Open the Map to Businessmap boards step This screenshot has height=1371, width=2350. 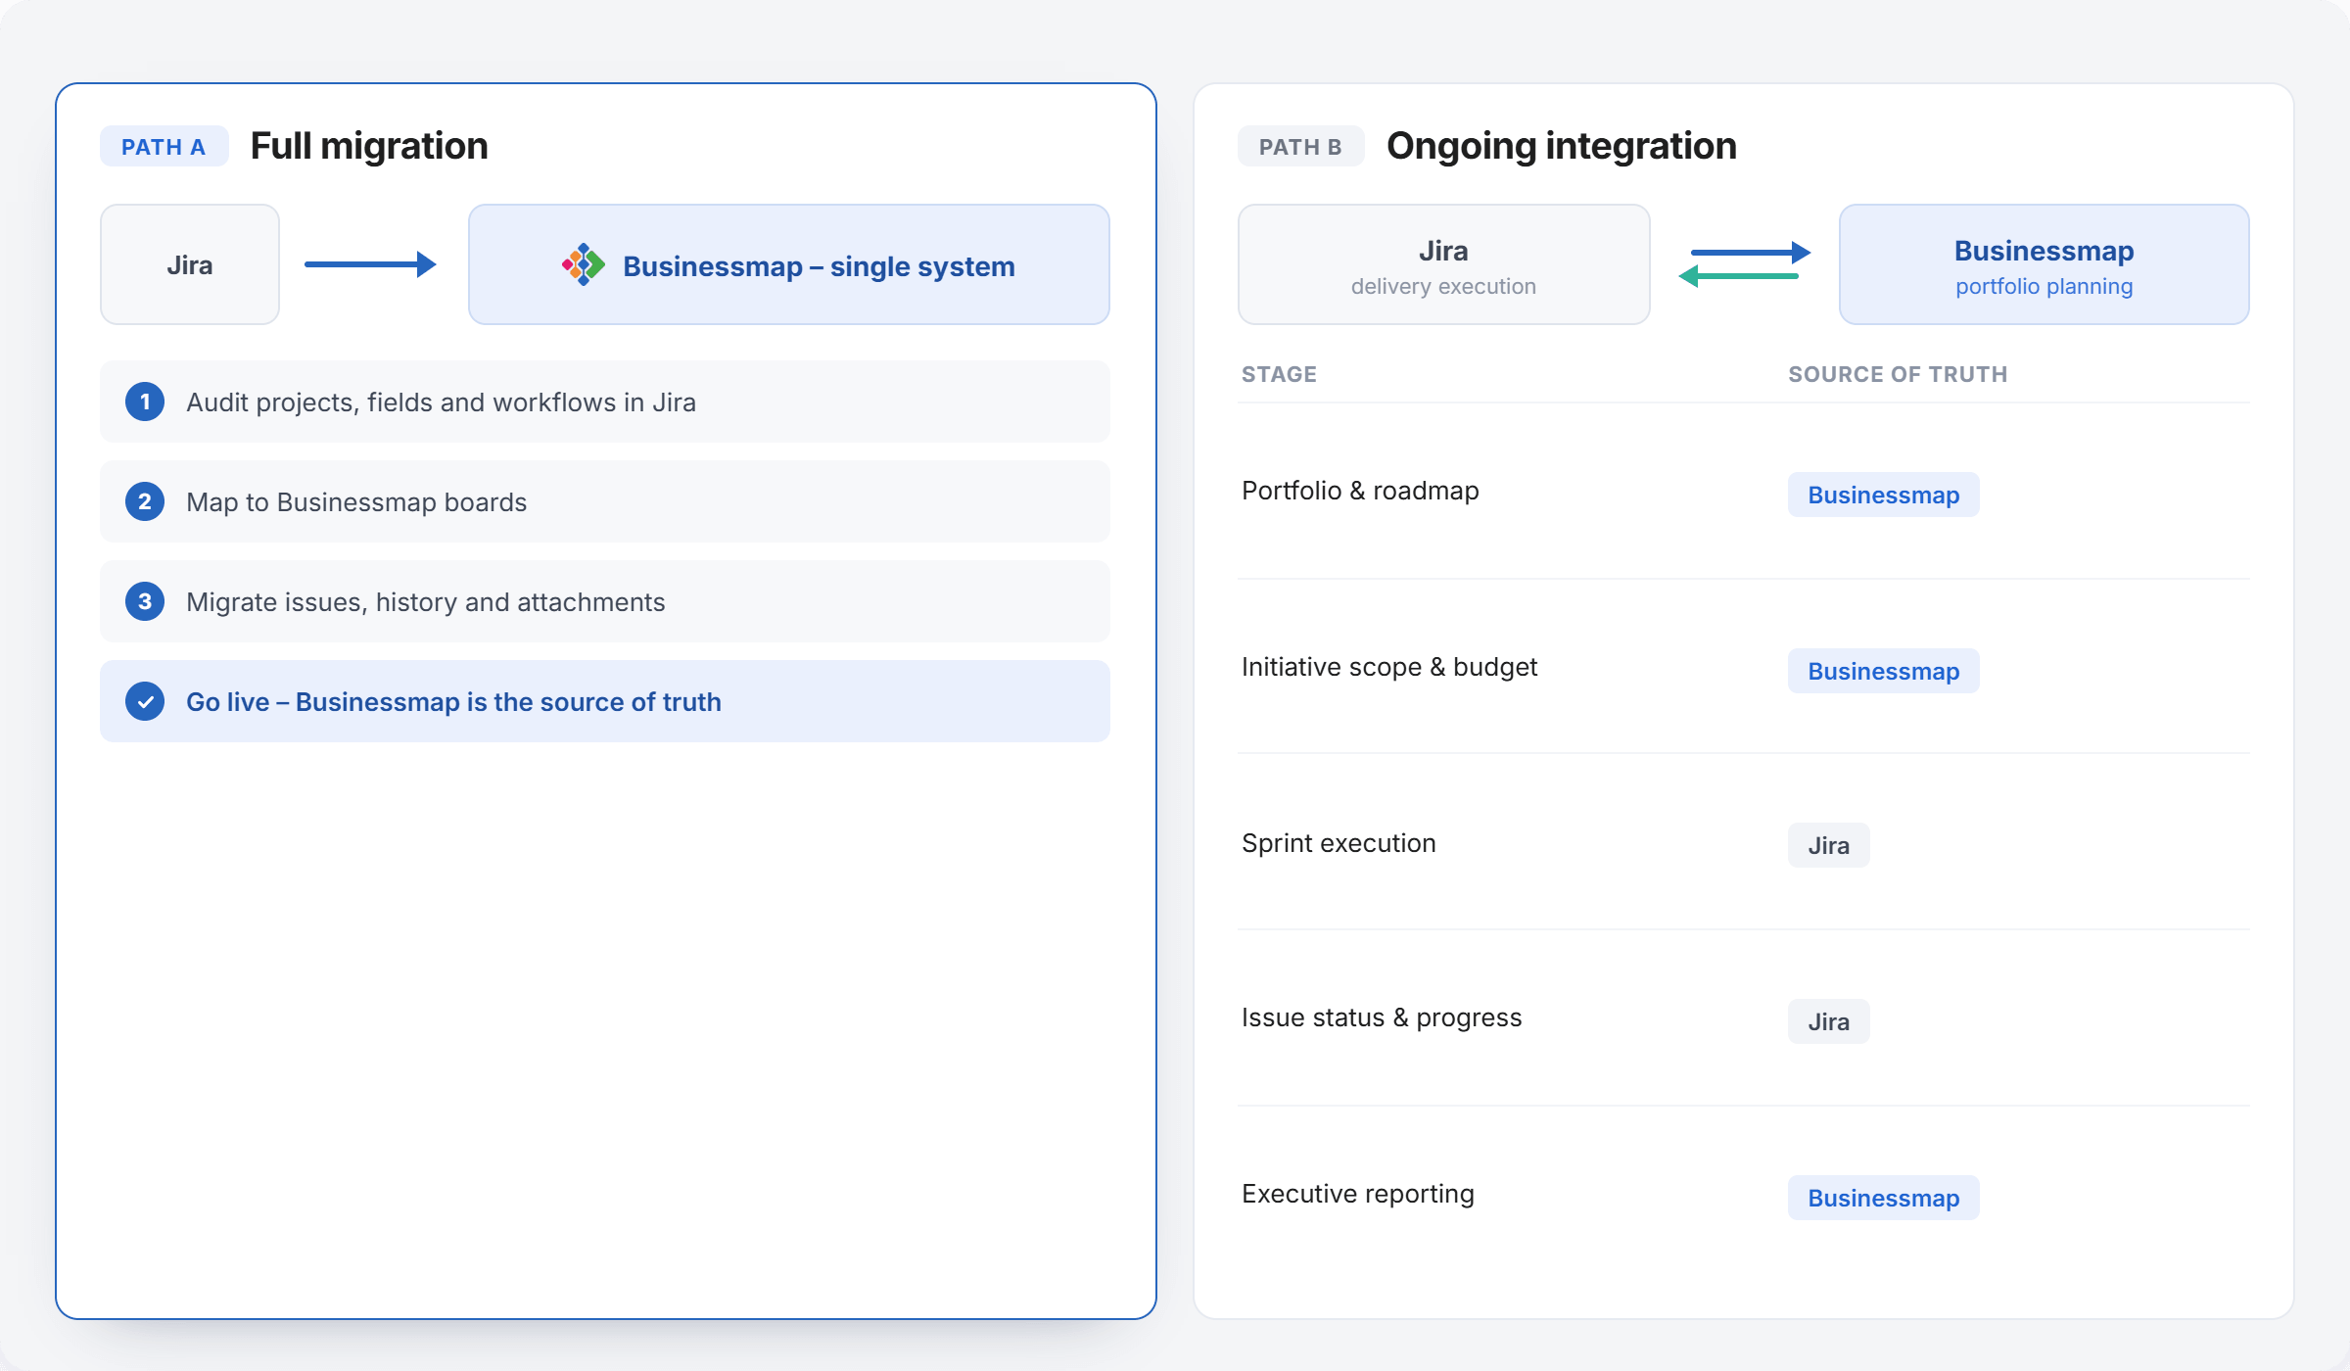[x=605, y=501]
